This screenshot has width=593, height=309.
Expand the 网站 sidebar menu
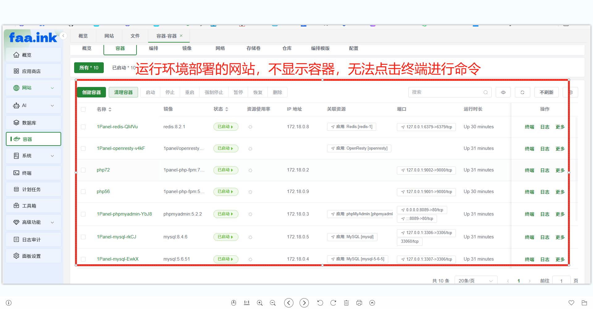pos(33,88)
